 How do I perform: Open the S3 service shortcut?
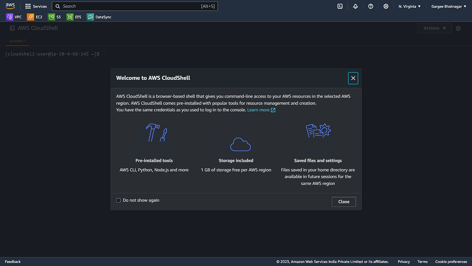coord(54,17)
